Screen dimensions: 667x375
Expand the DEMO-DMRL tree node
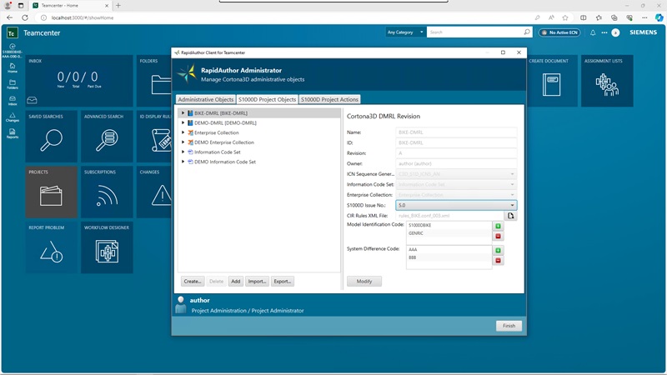pyautogui.click(x=183, y=122)
